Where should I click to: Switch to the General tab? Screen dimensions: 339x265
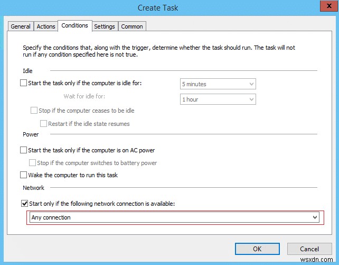pyautogui.click(x=21, y=26)
